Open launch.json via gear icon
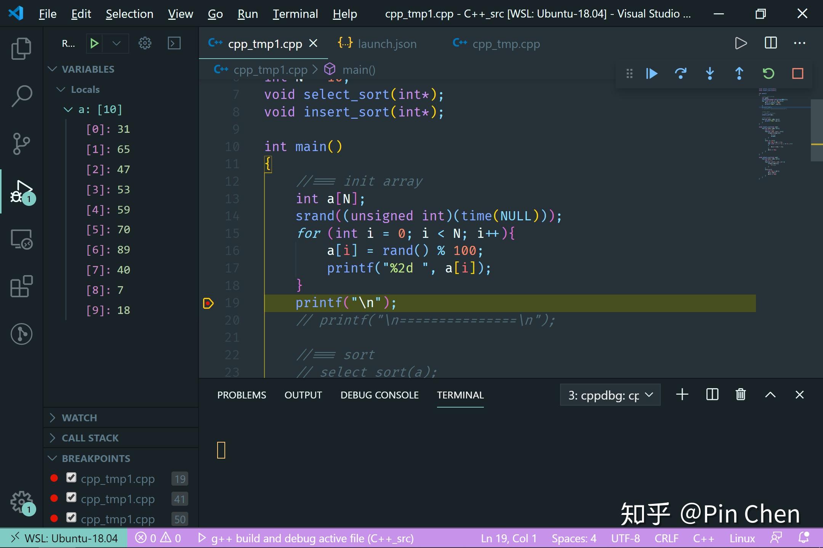The height and width of the screenshot is (548, 823). click(145, 43)
